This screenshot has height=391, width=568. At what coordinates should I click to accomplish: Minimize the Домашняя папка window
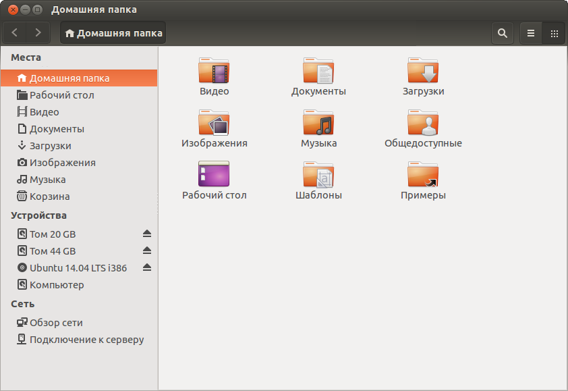pos(25,10)
